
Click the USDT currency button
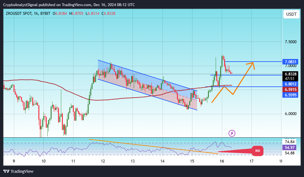[291, 14]
